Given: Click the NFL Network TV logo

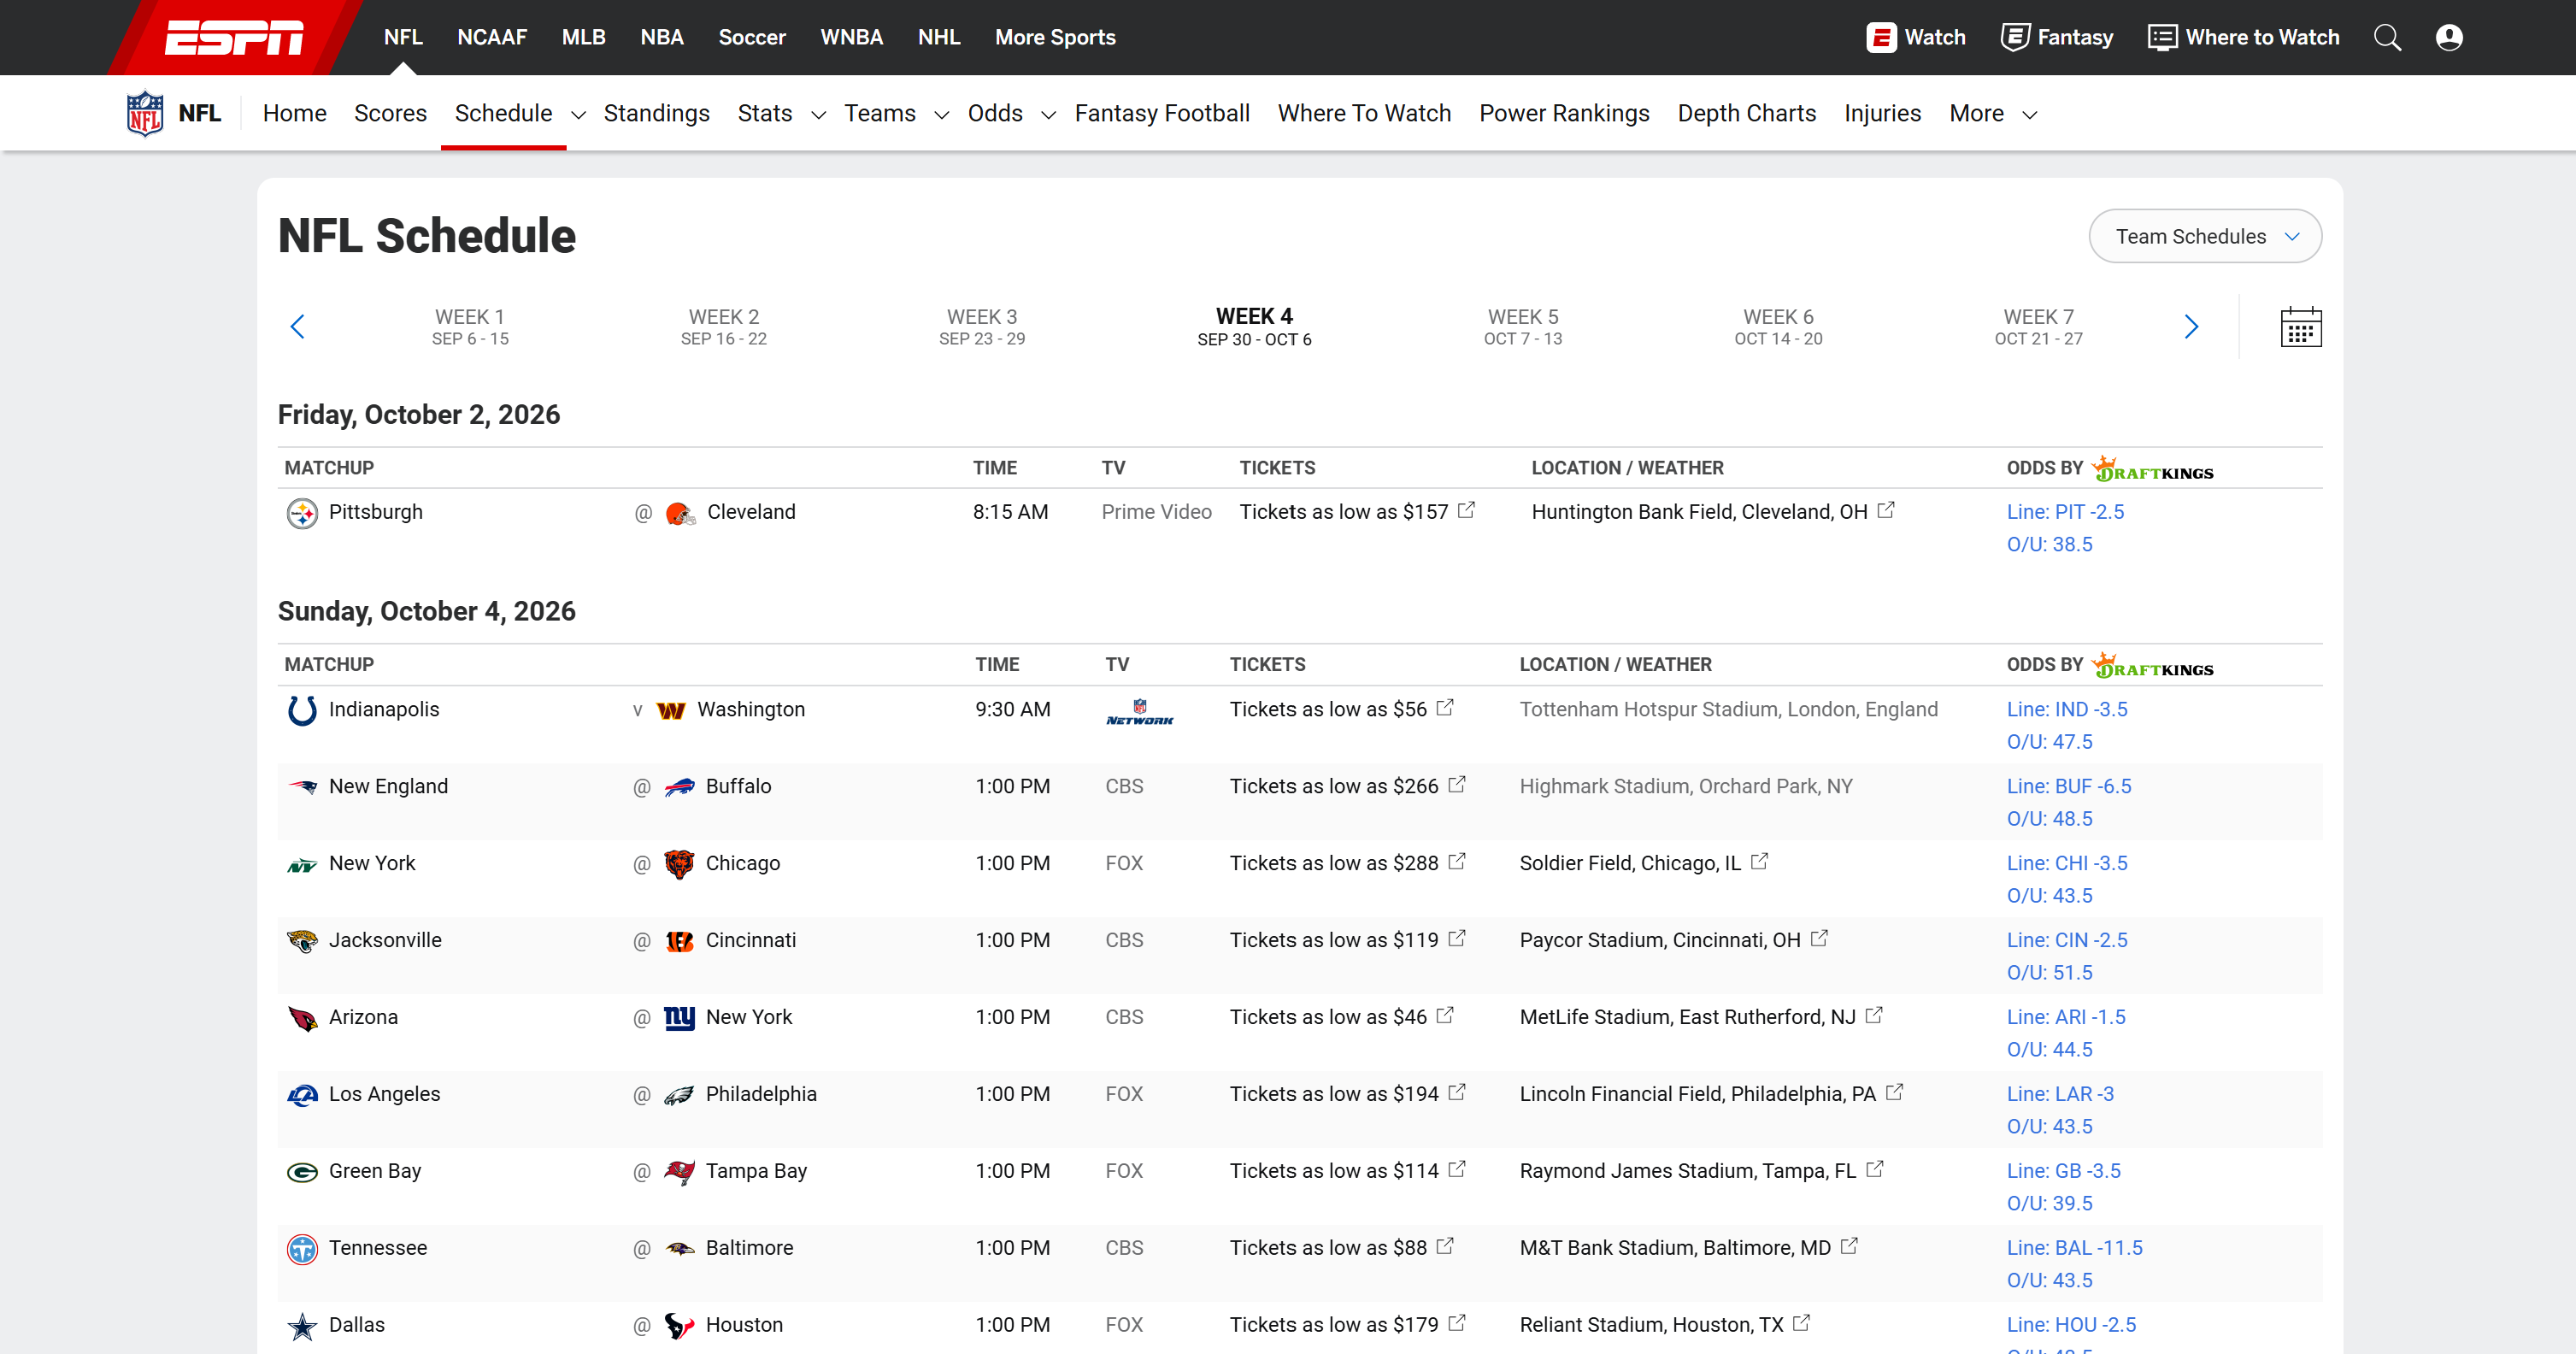Looking at the screenshot, I should (x=1140, y=712).
